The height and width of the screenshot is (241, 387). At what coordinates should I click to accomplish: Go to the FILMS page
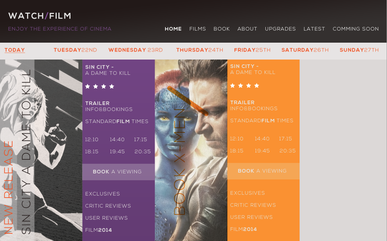click(x=197, y=29)
